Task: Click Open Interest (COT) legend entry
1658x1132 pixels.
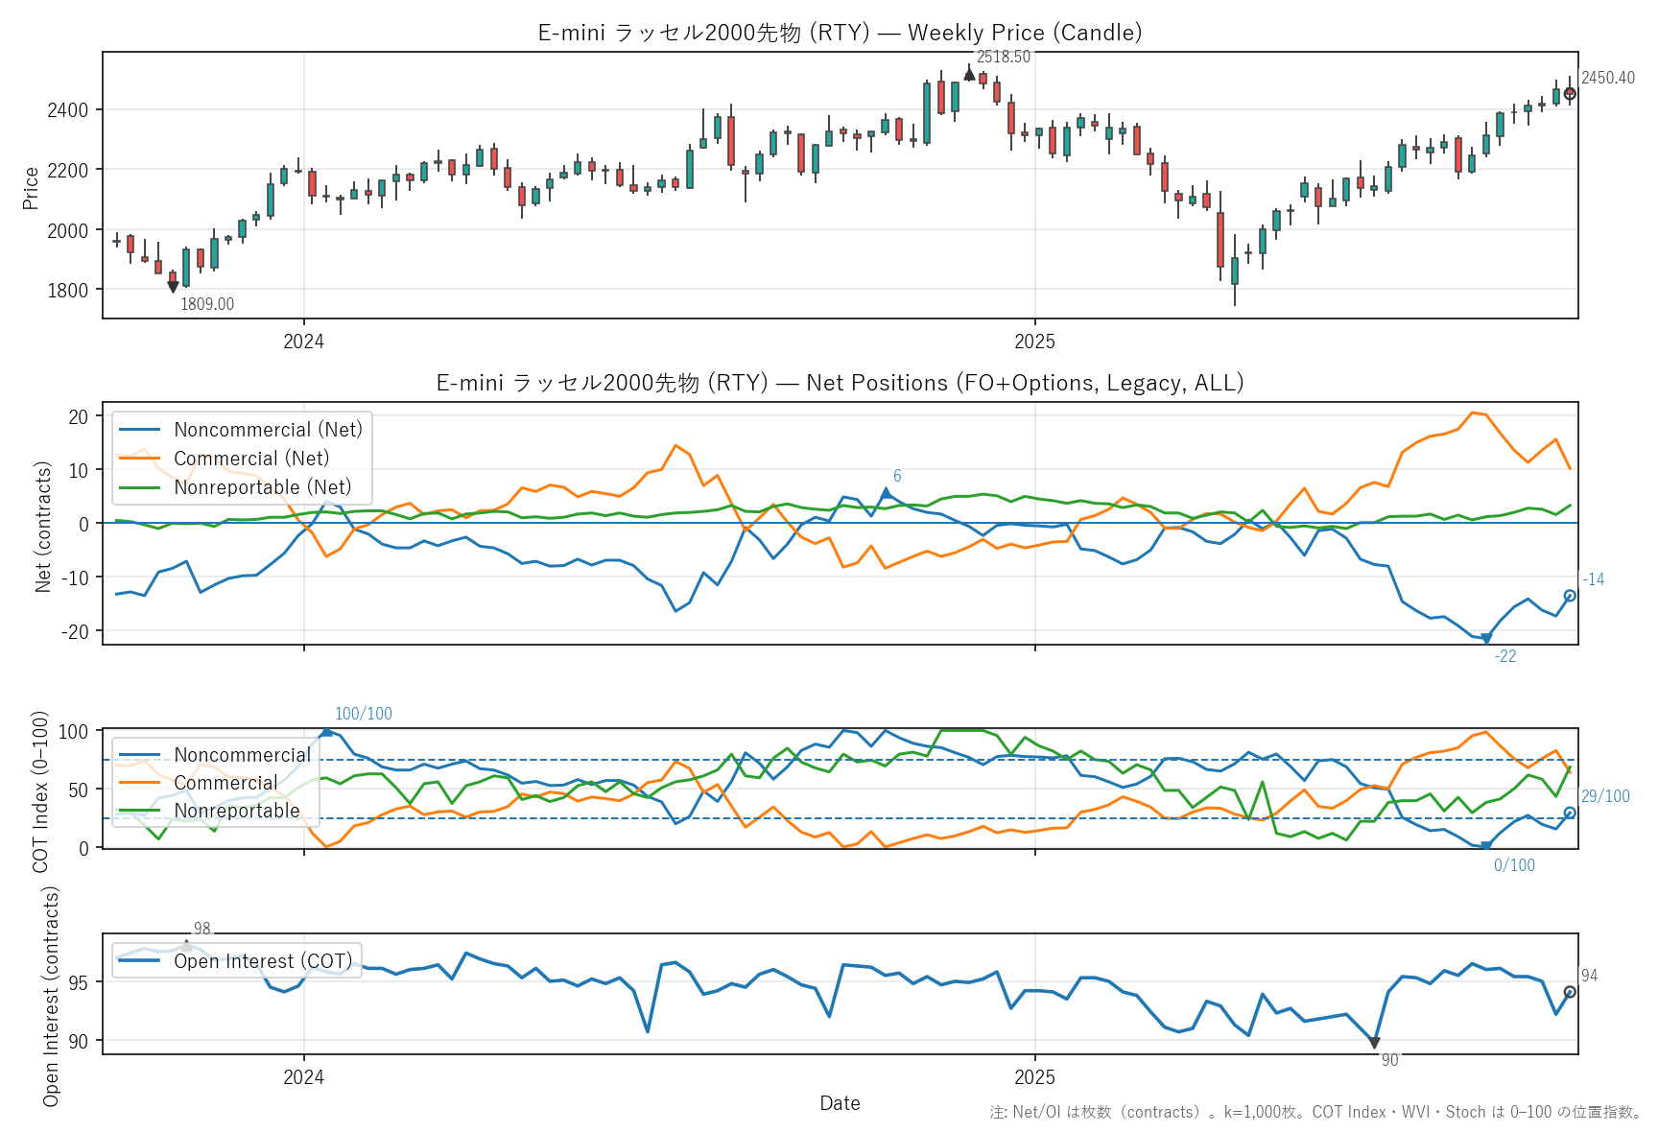Action: click(262, 961)
